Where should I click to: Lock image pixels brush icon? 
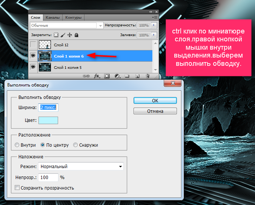(63, 35)
